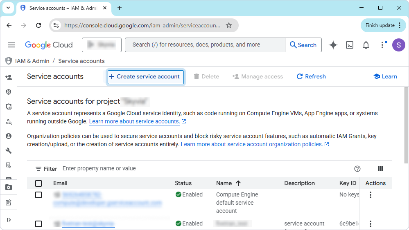Viewport: 409px width, 230px height.
Task: Refresh the service accounts list
Action: tap(311, 76)
